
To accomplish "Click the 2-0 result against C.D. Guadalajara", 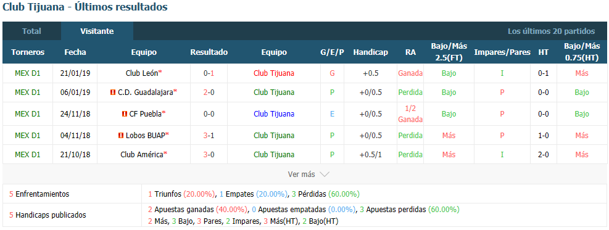I will pyautogui.click(x=209, y=92).
